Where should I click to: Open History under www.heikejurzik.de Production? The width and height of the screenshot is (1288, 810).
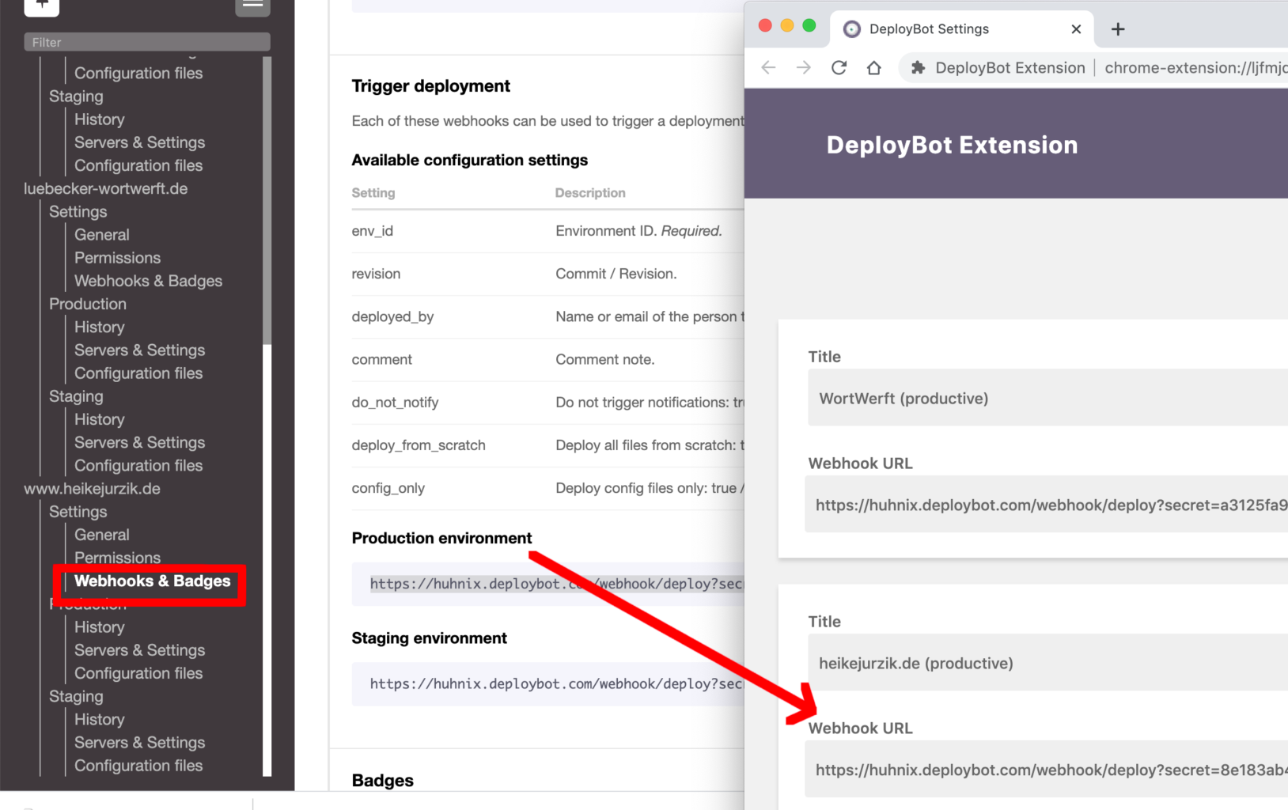tap(100, 626)
